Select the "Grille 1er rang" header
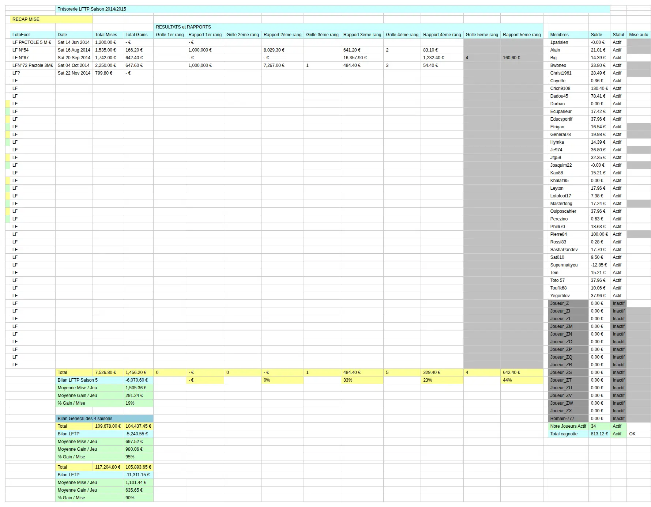 [170, 35]
